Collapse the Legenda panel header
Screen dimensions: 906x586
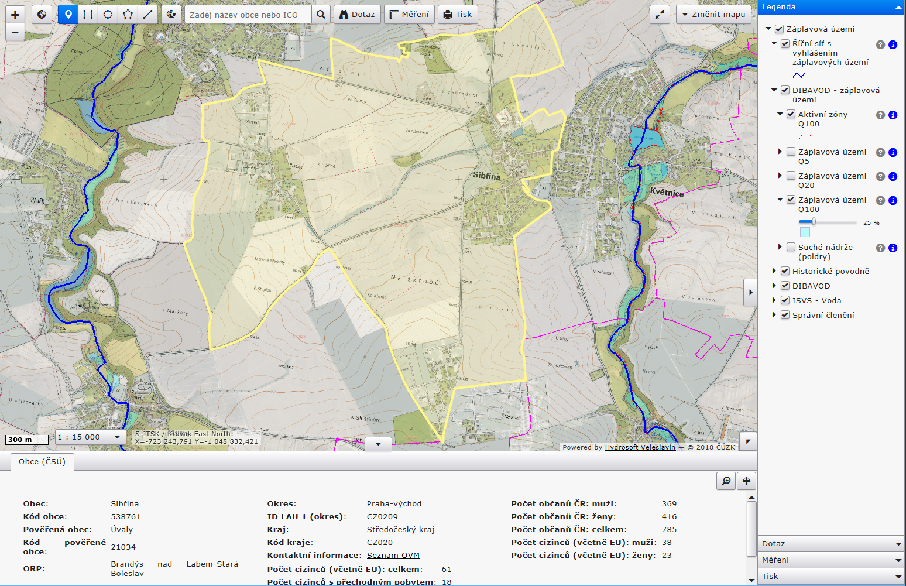click(831, 7)
